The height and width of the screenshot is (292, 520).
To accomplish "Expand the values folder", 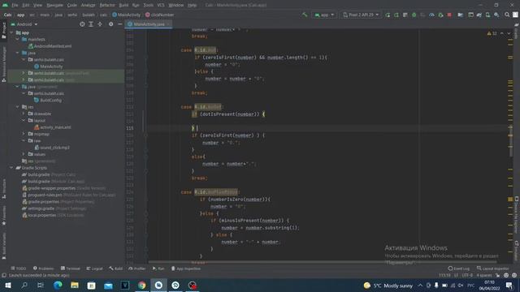I will coord(24,154).
